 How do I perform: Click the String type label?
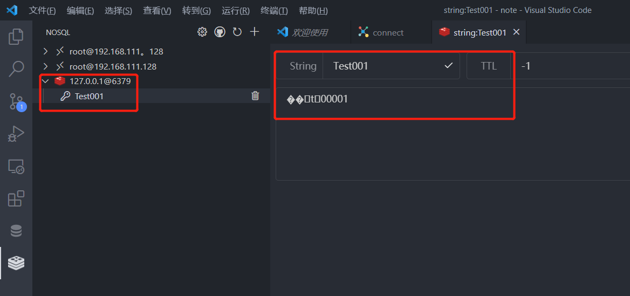coord(303,66)
